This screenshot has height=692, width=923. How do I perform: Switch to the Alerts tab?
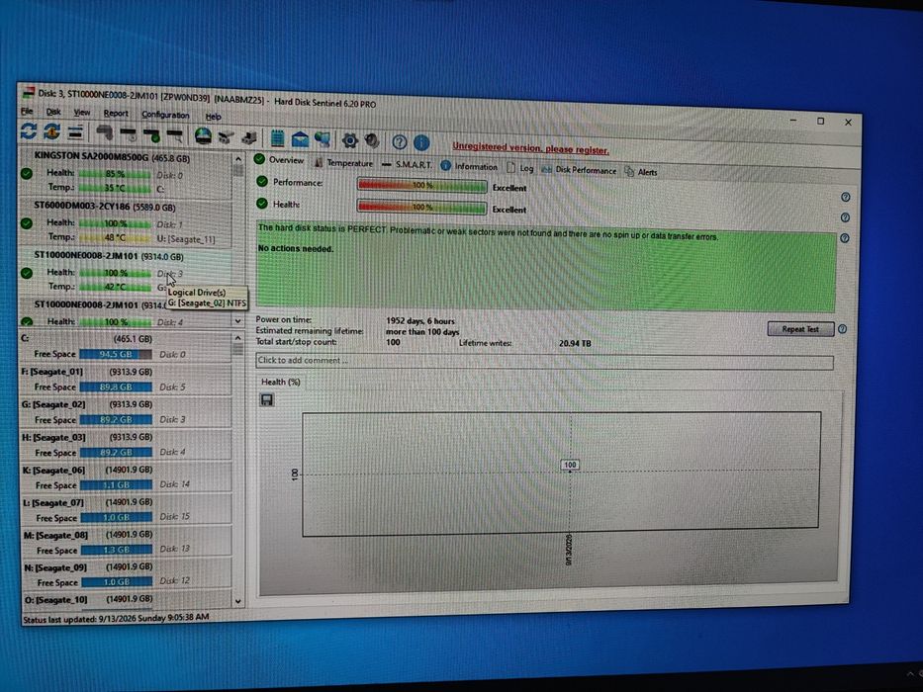(641, 172)
